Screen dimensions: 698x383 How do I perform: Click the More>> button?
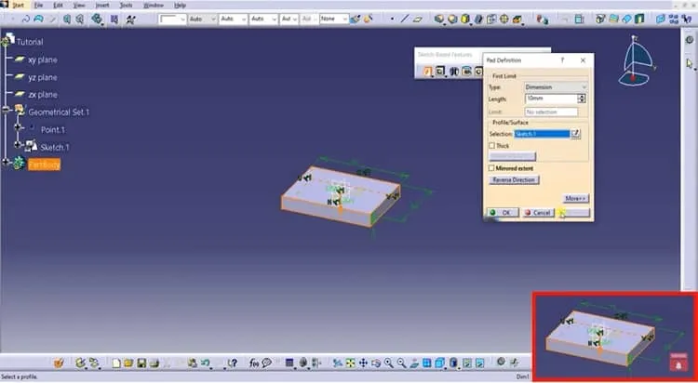pos(575,198)
